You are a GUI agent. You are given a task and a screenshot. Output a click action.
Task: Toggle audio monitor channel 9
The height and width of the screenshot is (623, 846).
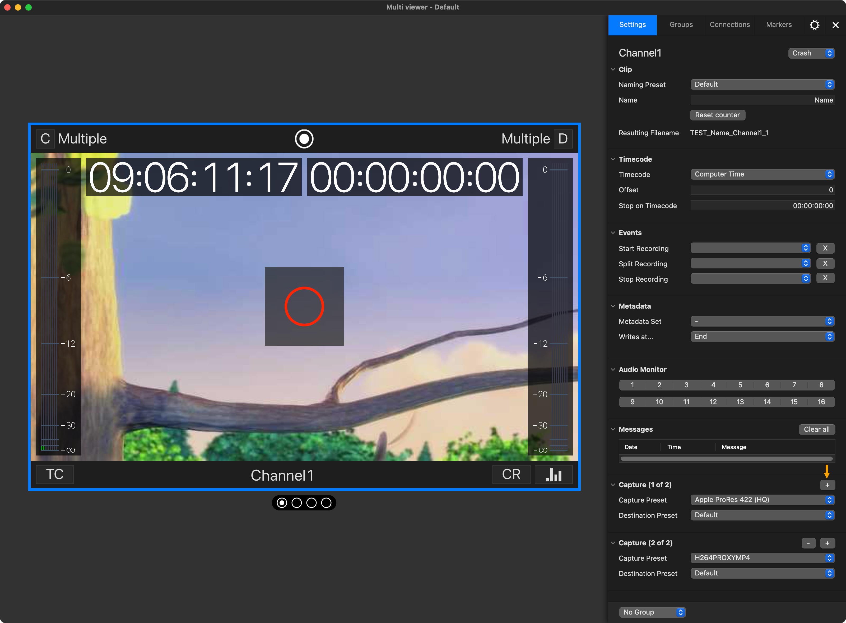click(633, 402)
